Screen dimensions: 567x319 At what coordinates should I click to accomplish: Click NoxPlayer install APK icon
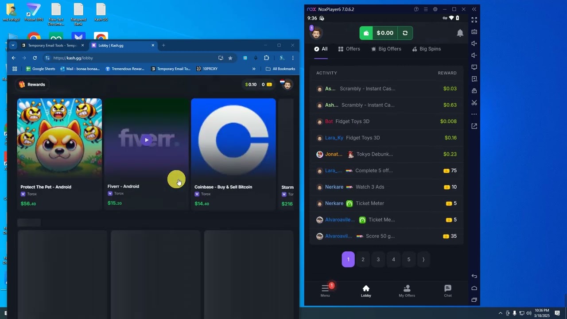474,79
